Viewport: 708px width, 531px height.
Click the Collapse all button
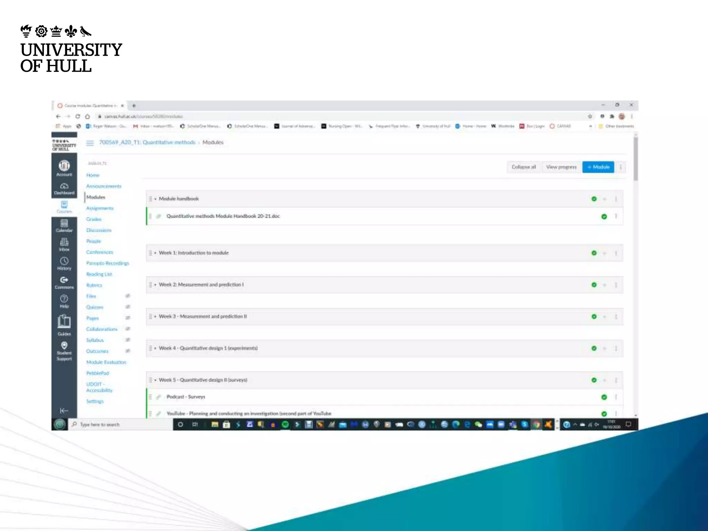coord(523,167)
